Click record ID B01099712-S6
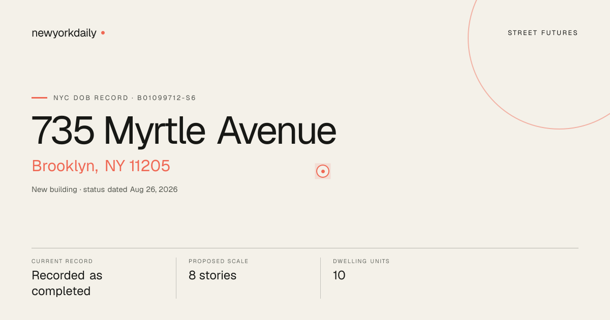Image resolution: width=610 pixels, height=320 pixels. coord(167,98)
